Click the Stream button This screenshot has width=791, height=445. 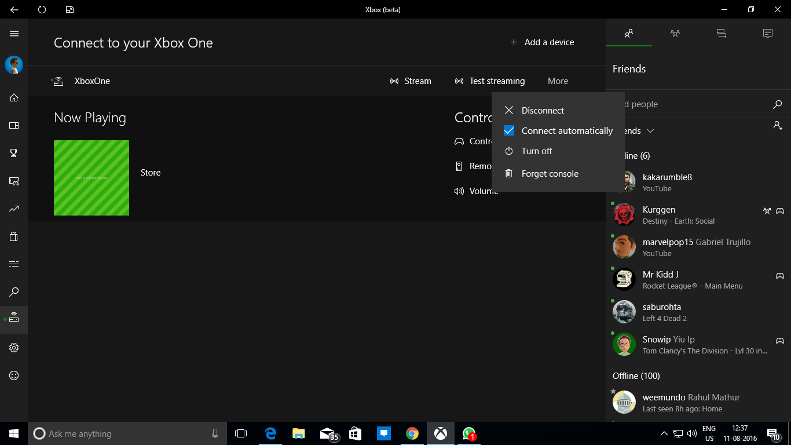(411, 81)
